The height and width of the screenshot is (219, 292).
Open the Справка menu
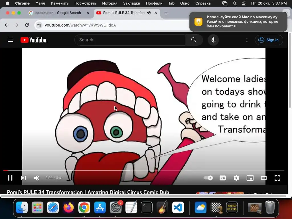(203, 3)
